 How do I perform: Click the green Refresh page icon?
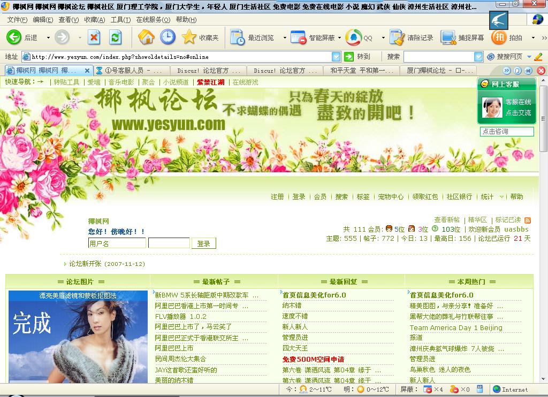coord(116,37)
